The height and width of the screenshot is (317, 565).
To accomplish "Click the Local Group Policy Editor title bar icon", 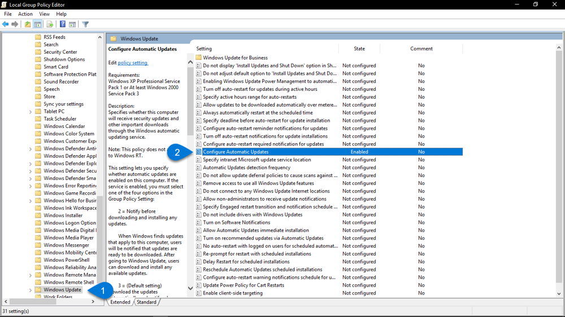I will coord(4,5).
